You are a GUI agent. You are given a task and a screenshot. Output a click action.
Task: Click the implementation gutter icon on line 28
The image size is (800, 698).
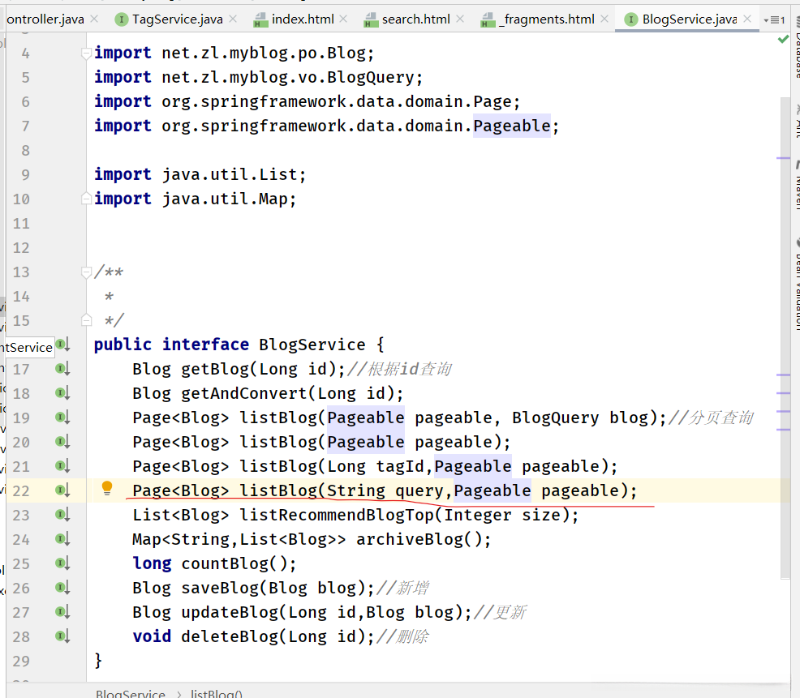tap(62, 636)
